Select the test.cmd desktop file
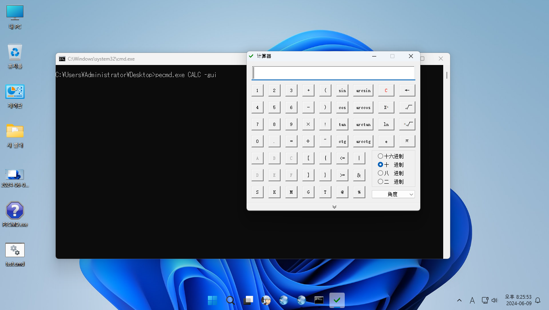This screenshot has height=310, width=549. pos(15,254)
